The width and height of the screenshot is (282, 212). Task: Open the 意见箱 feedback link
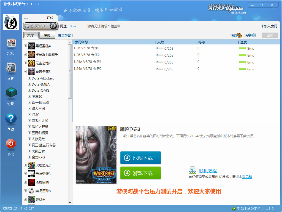[247, 177]
